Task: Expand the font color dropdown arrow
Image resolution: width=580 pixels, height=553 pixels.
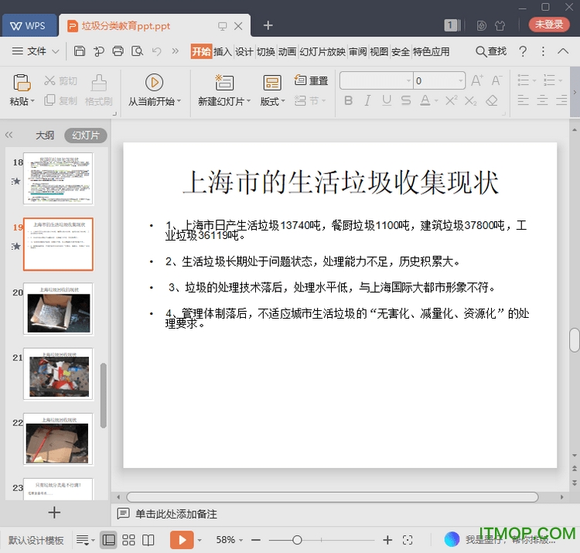Action: point(436,101)
